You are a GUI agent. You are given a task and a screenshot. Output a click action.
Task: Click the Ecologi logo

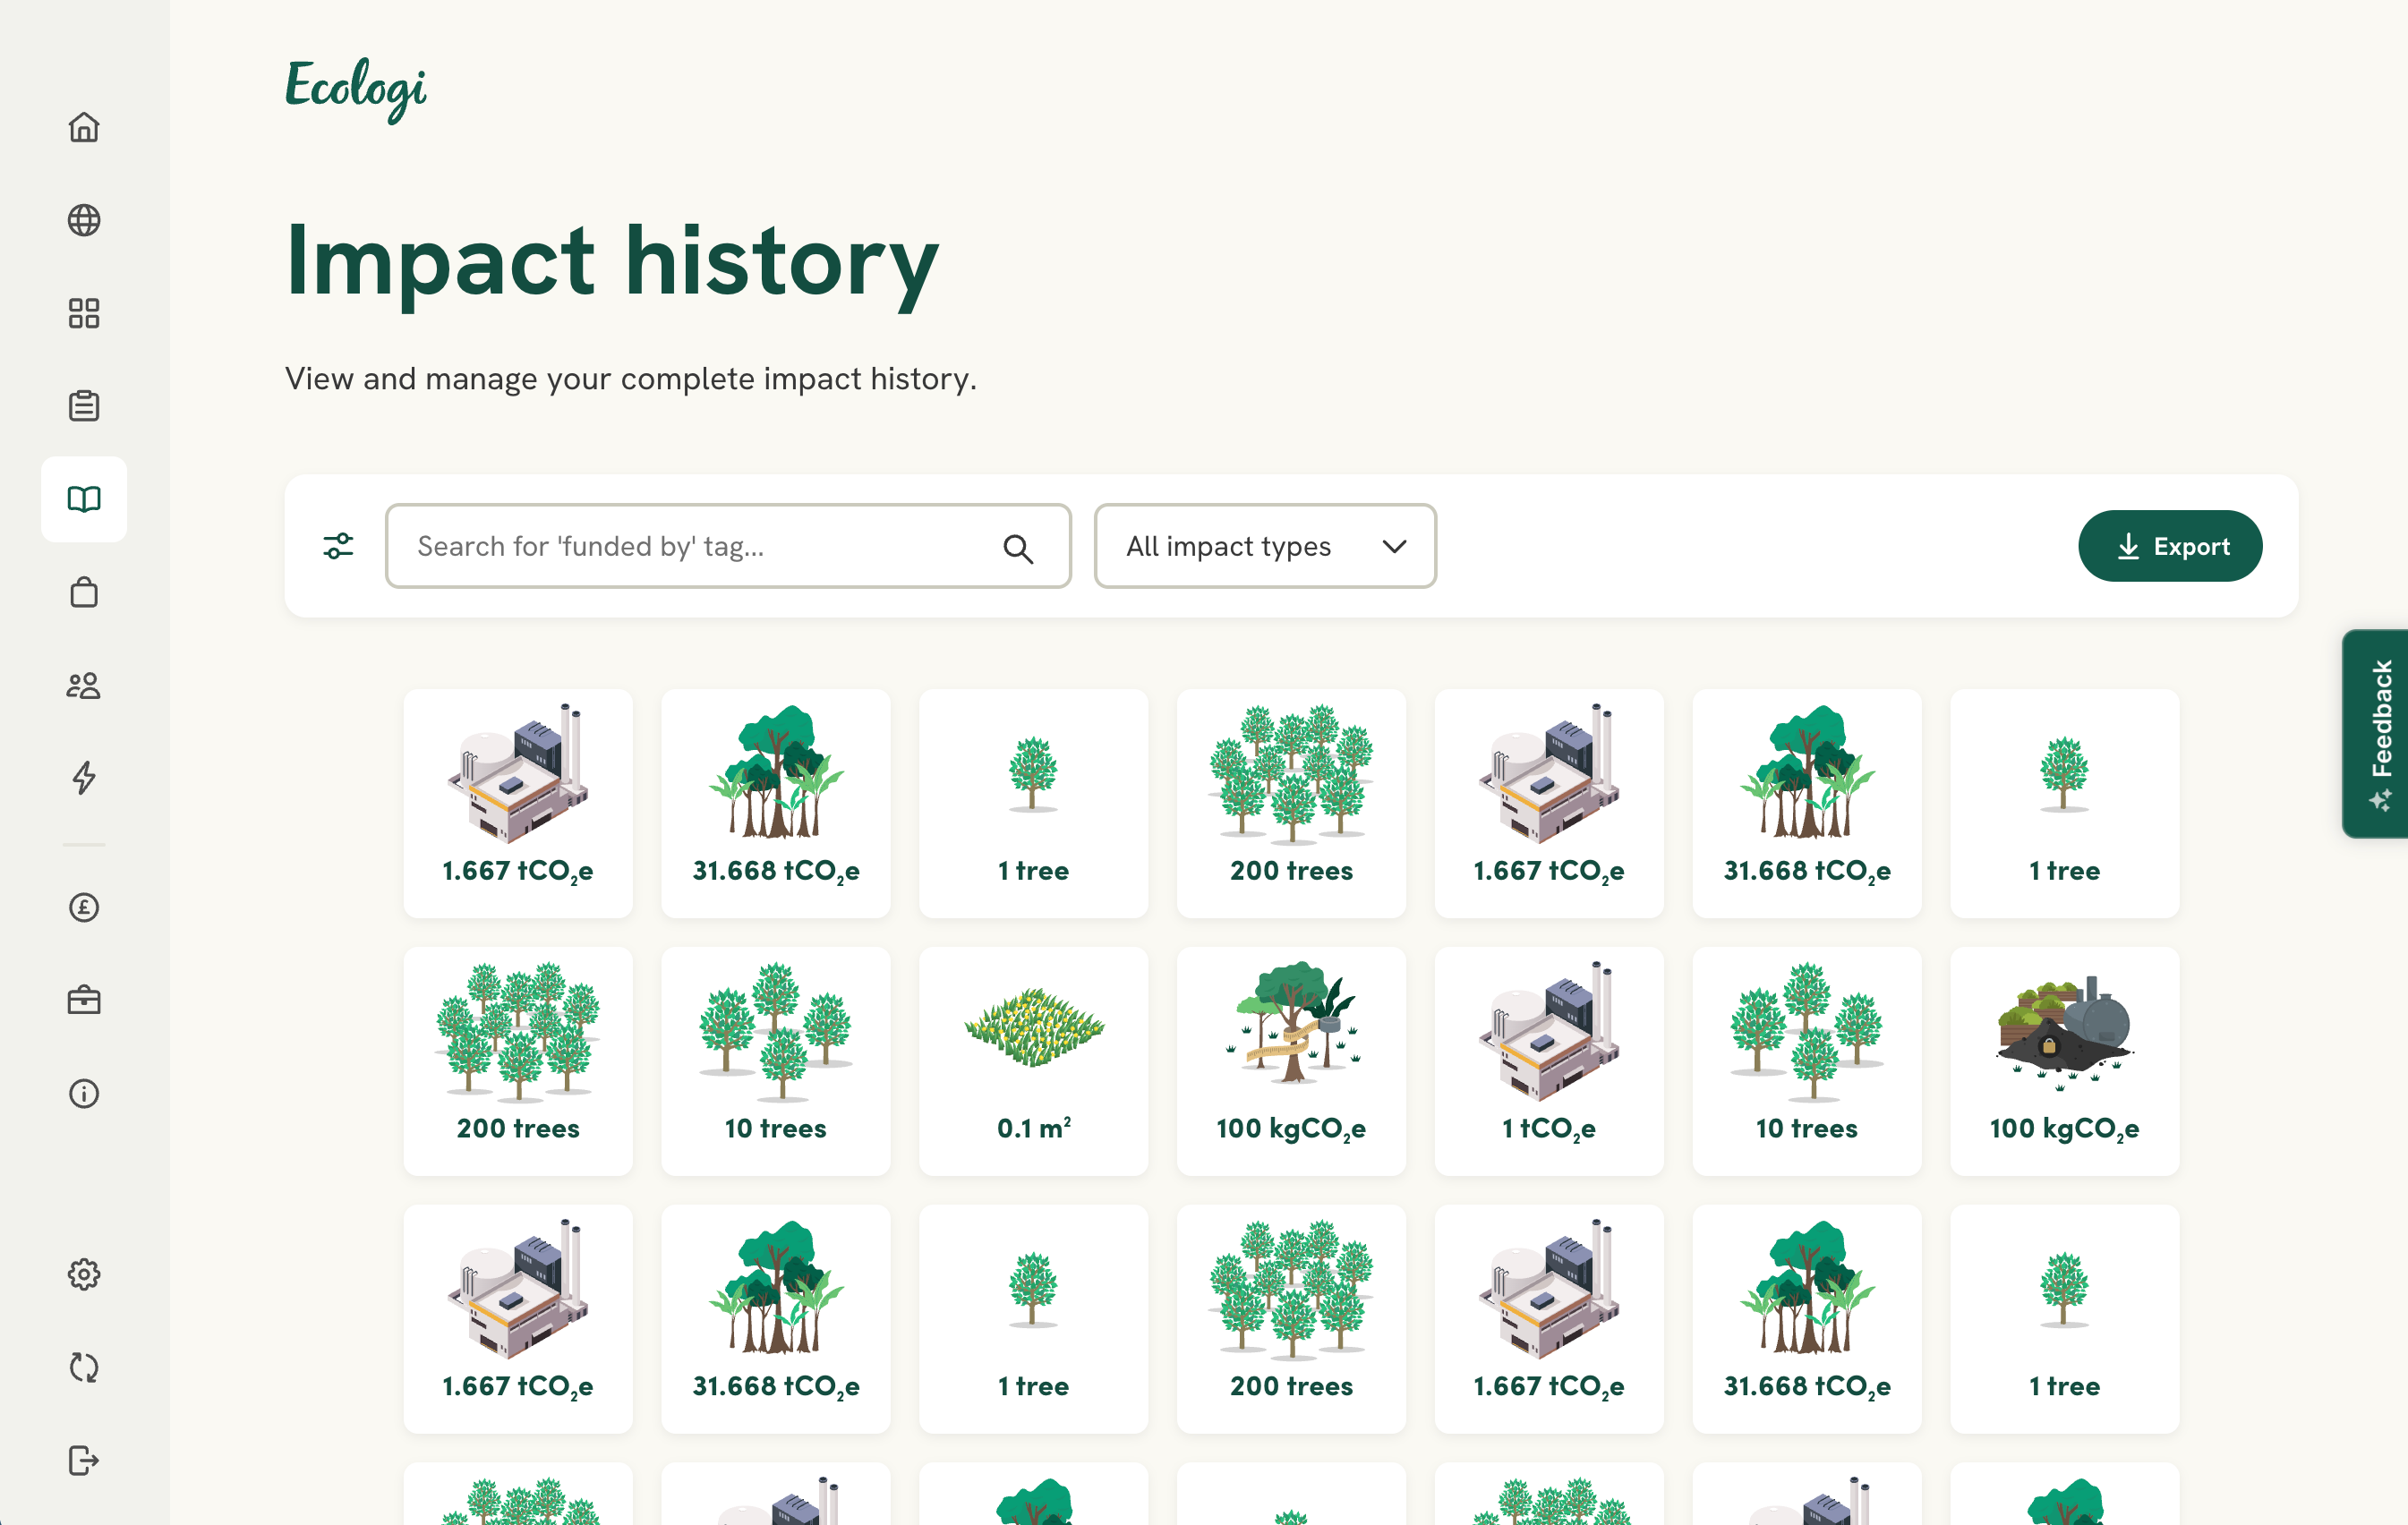[355, 88]
